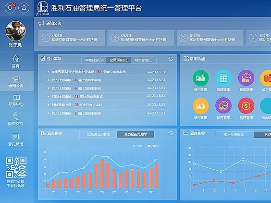
Task: Open bottom-row purple 预算管理 icon
Action: pos(223,106)
